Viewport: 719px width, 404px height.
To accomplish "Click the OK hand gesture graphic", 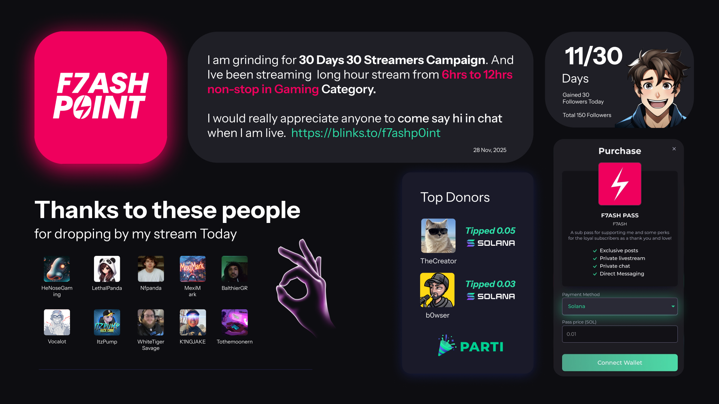I will pos(303,288).
